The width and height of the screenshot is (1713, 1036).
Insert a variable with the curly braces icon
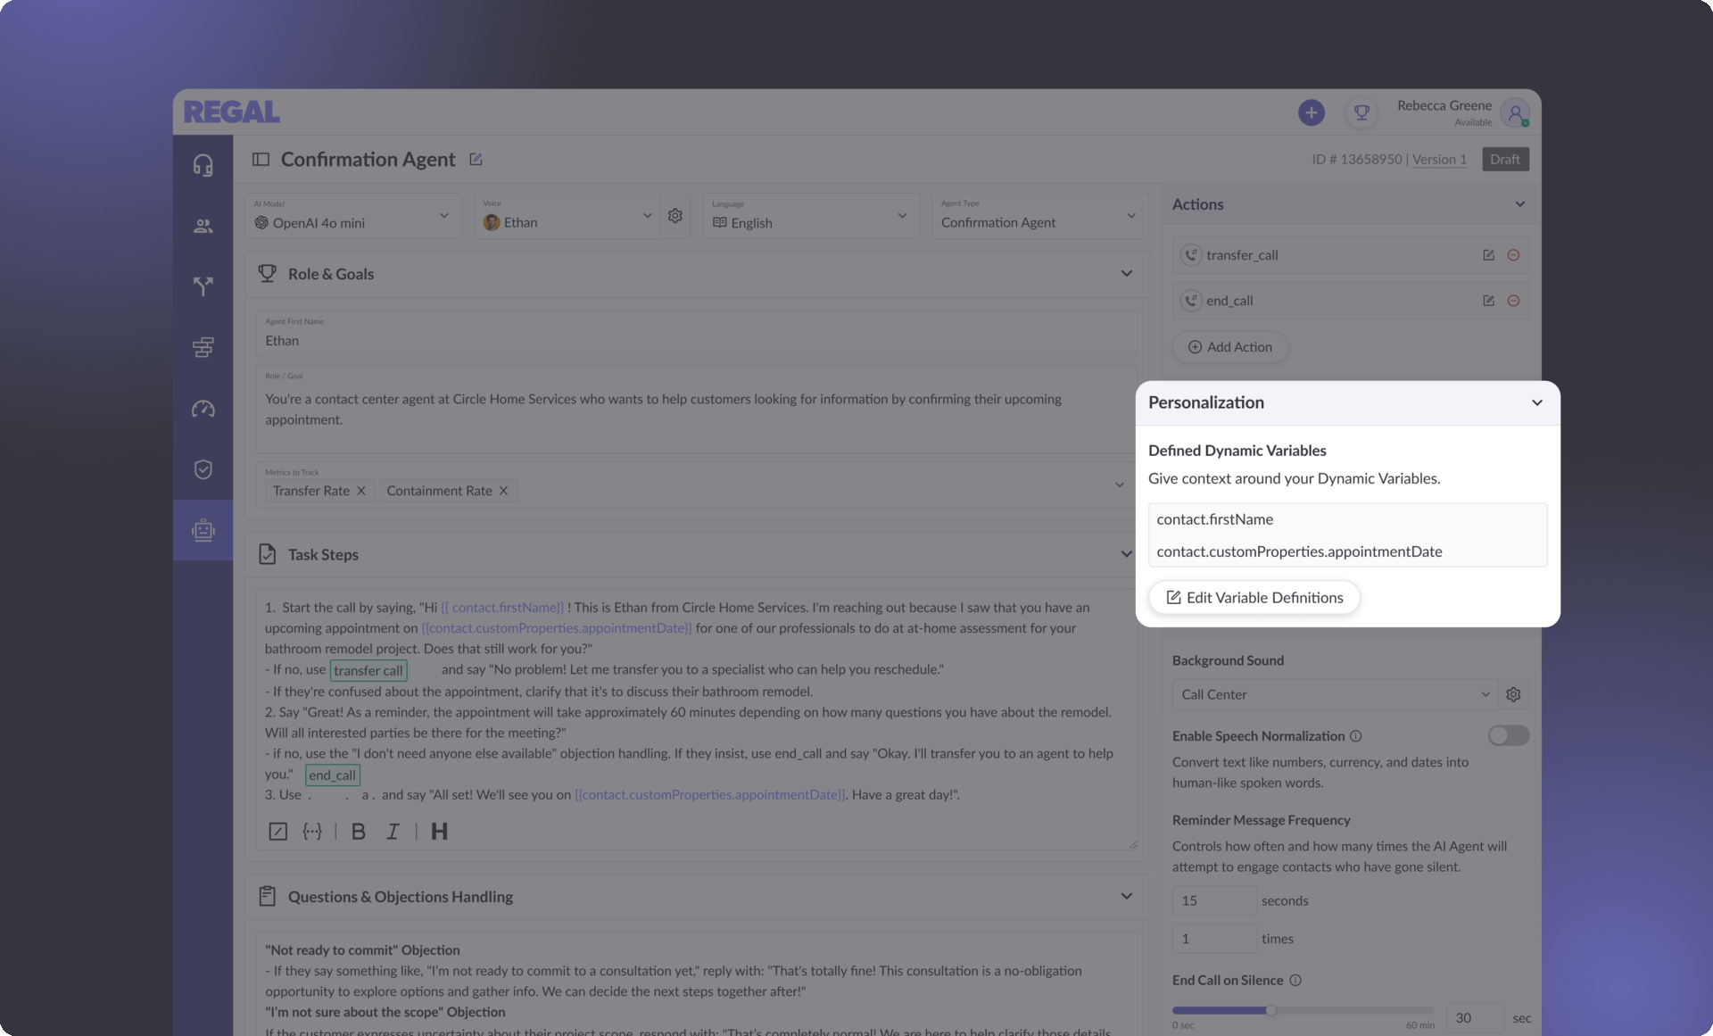312,832
